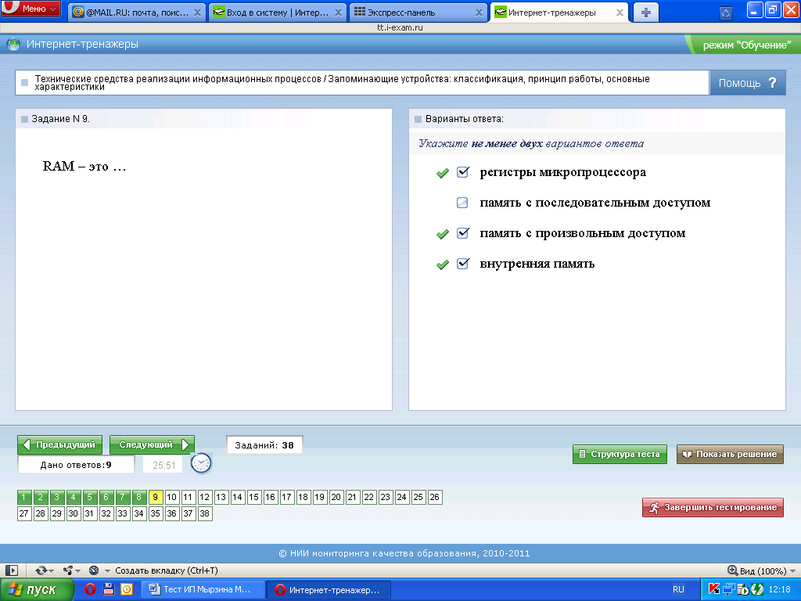The width and height of the screenshot is (801, 601).
Task: Go to next question with Следующий
Action: pyautogui.click(x=152, y=444)
